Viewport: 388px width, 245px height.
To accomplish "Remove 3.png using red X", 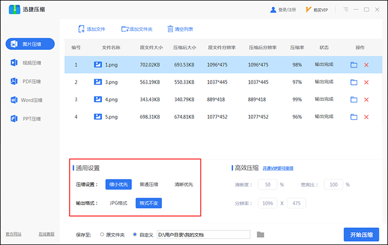I will click(x=366, y=82).
